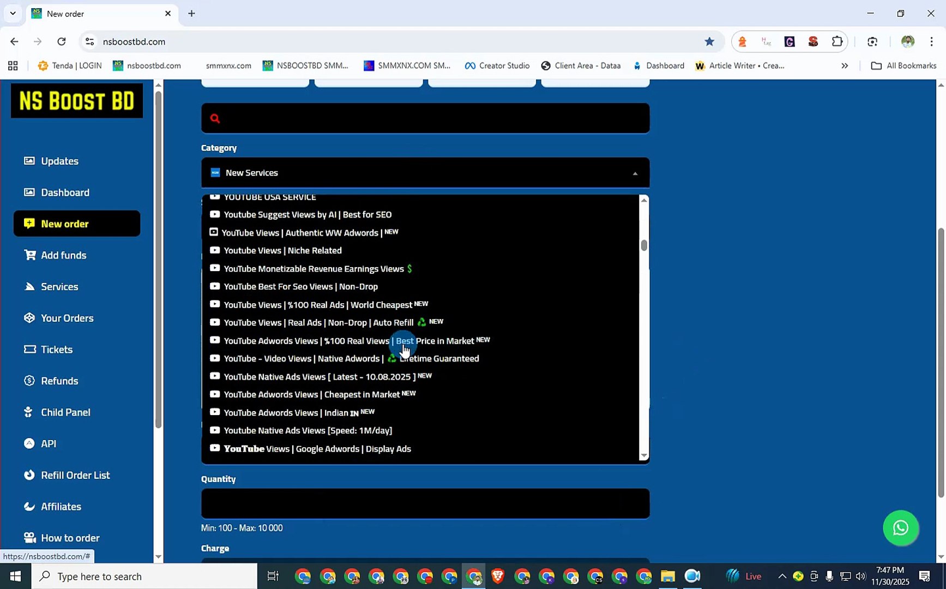Click the service list scroll up arrow

point(644,200)
